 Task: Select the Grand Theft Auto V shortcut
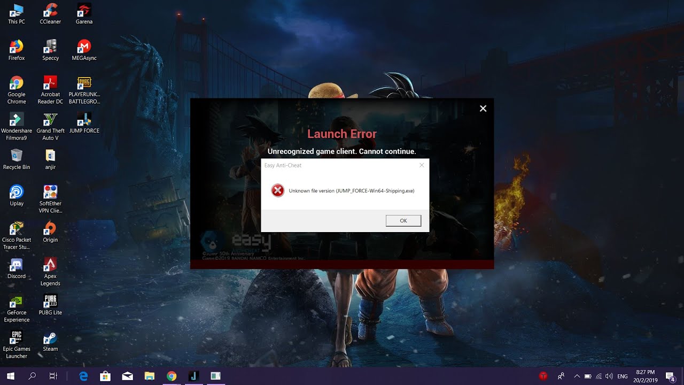coord(50,127)
